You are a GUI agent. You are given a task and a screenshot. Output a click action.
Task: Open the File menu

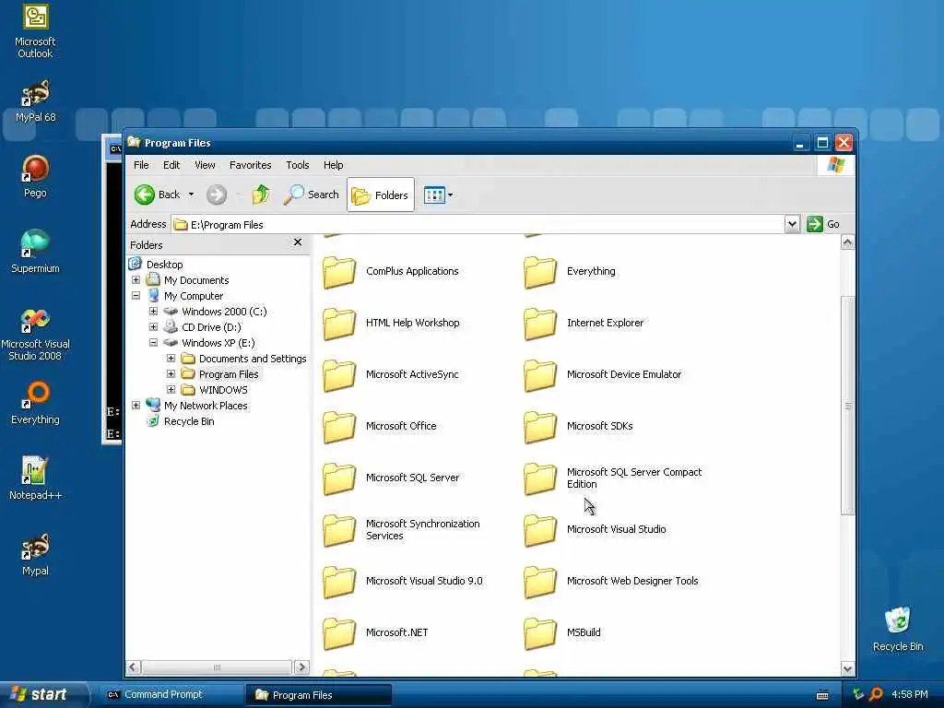tap(141, 165)
